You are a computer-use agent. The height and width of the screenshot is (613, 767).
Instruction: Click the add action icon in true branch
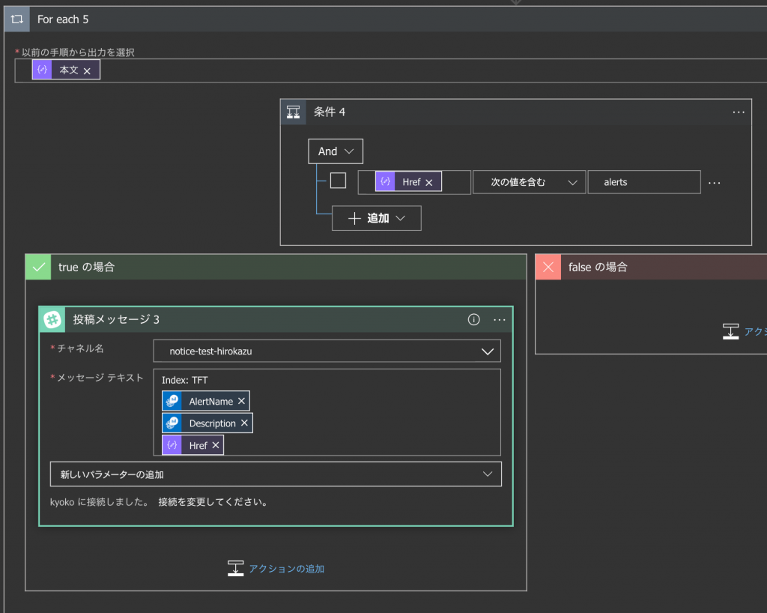point(236,569)
